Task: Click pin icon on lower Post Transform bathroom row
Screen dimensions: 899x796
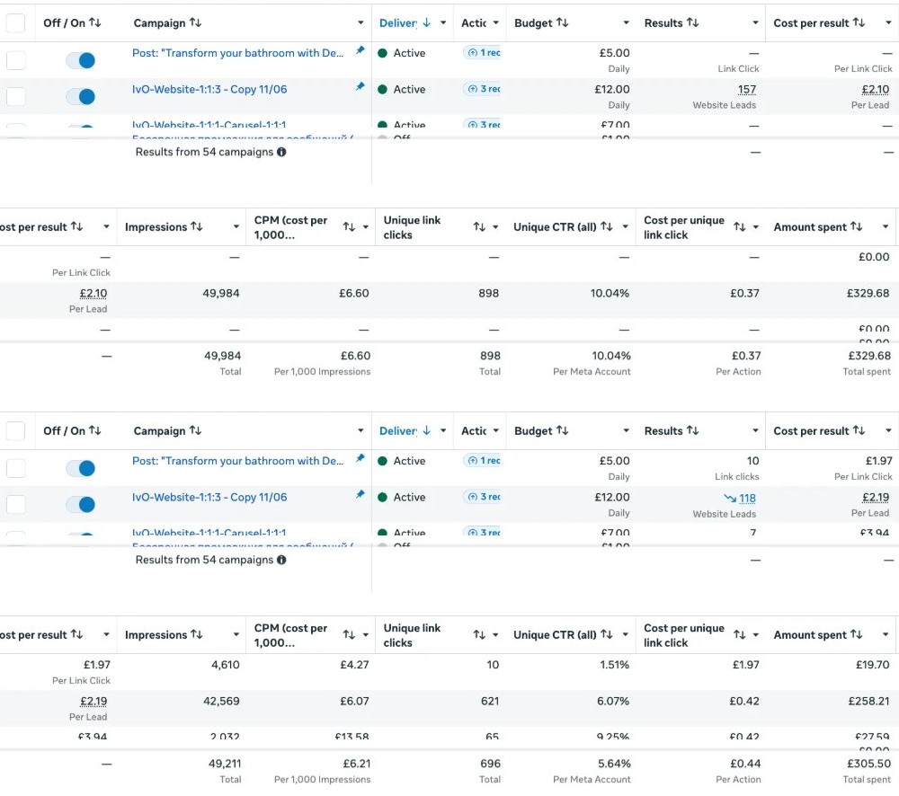Action: [360, 458]
